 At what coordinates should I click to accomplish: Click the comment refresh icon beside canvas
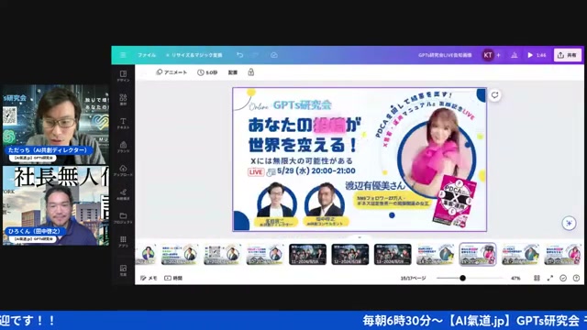click(x=495, y=95)
